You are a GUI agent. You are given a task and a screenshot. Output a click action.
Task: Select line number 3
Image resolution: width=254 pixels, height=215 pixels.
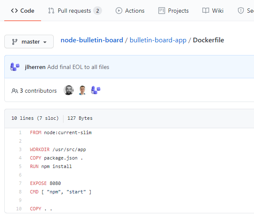point(20,149)
